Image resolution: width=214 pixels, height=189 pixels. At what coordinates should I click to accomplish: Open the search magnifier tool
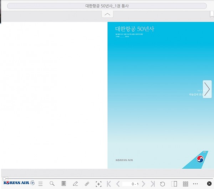click(x=52, y=184)
